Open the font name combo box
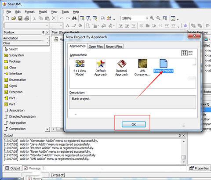This screenshot has width=211, height=180. (27, 25)
